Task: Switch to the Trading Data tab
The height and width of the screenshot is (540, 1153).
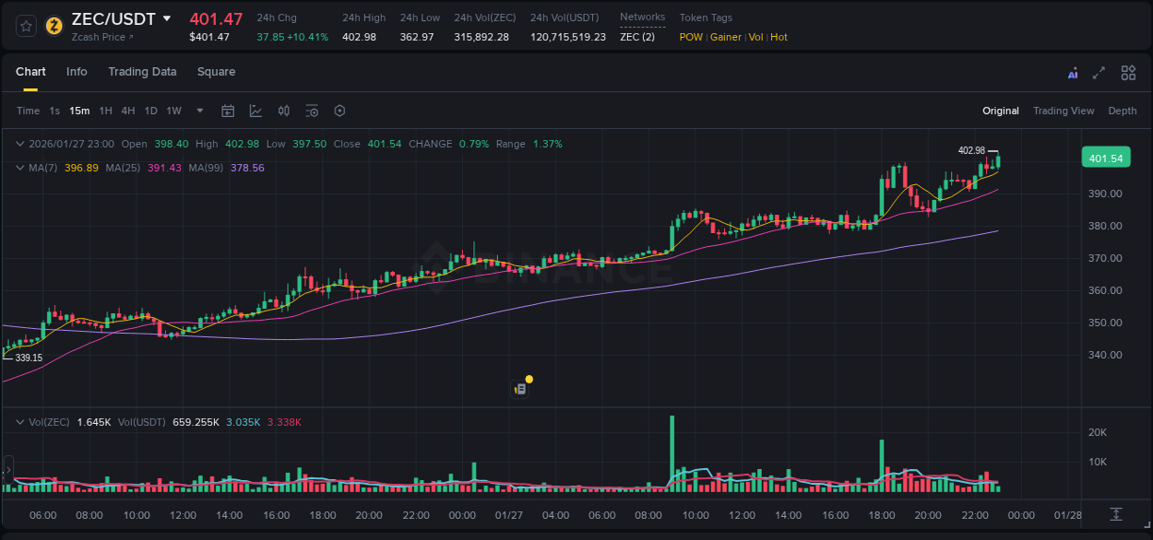Action: coord(142,71)
